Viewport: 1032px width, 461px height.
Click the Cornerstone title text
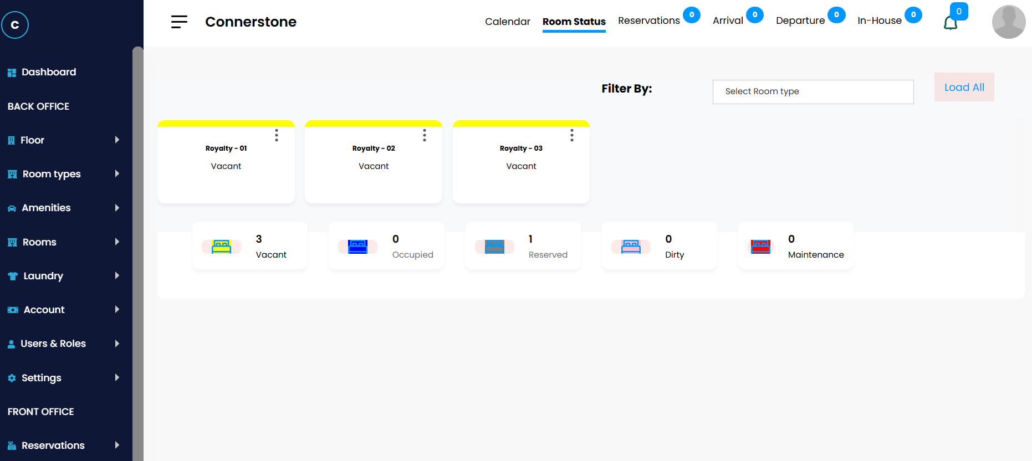(x=251, y=22)
